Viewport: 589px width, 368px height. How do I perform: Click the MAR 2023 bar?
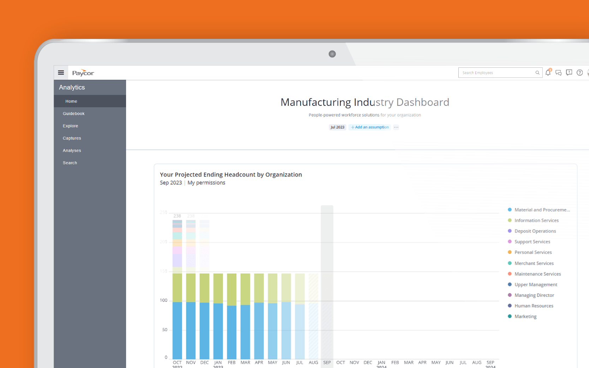[245, 316]
